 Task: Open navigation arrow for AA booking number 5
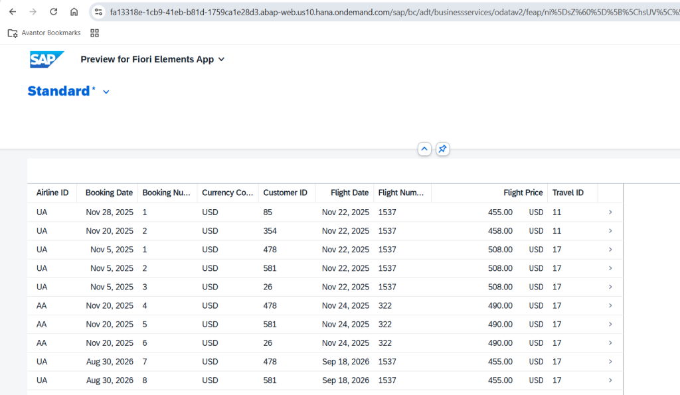(x=610, y=325)
